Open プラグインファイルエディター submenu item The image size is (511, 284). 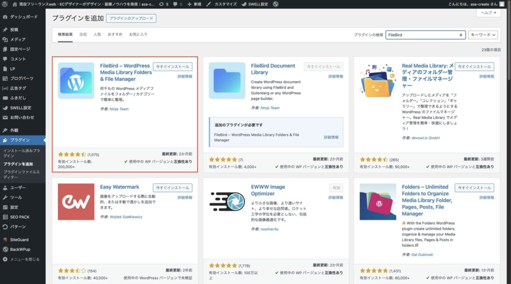21,174
